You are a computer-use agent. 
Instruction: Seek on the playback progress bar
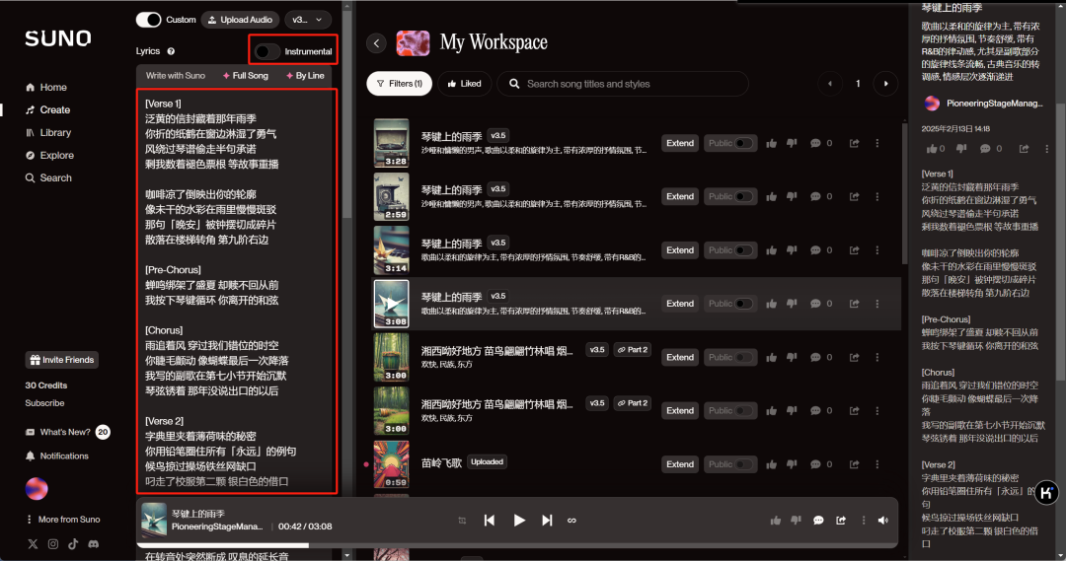pyautogui.click(x=516, y=544)
